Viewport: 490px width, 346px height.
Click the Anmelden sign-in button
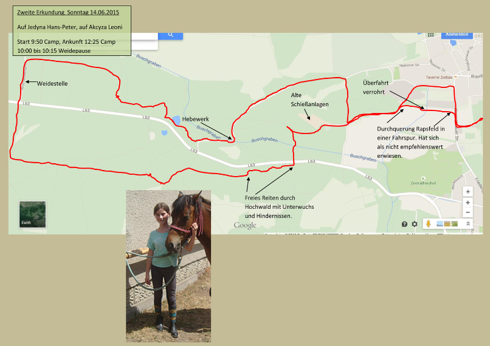tap(457, 35)
